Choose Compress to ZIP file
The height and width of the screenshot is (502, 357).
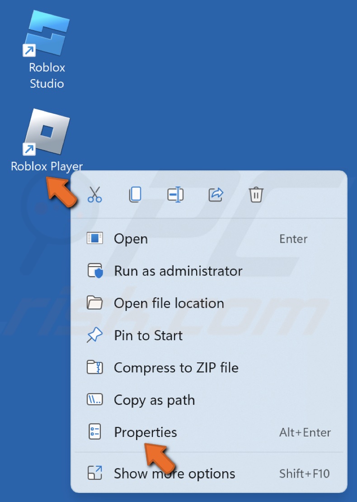pos(209,367)
